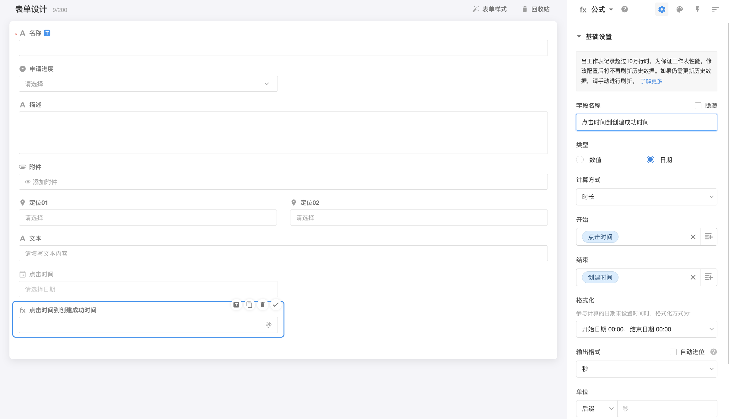Copy the selected formula field
729x419 pixels.
[x=249, y=305]
